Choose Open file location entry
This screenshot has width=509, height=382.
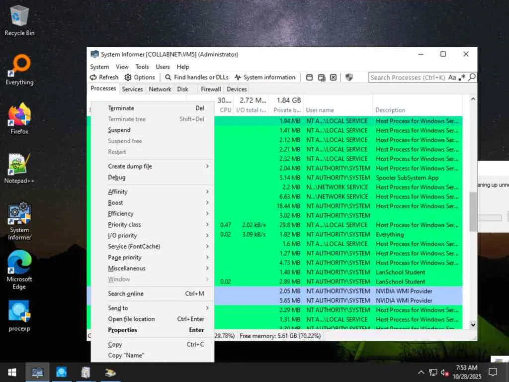(153, 319)
